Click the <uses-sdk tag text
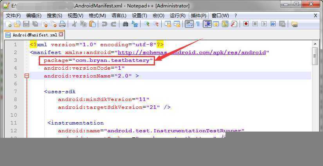Screen dimensions: 323x166 pyautogui.click(x=60, y=92)
